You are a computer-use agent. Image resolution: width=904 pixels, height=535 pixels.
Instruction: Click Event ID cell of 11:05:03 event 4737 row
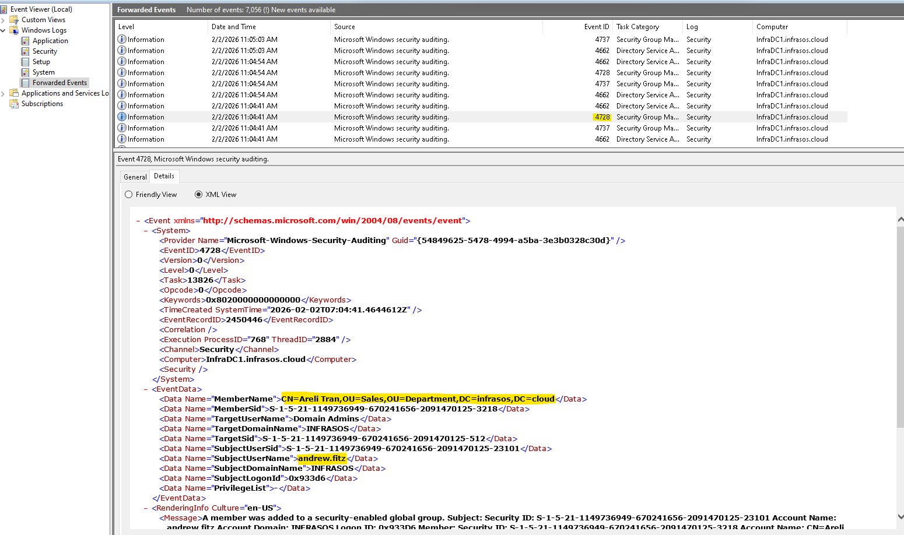point(602,40)
